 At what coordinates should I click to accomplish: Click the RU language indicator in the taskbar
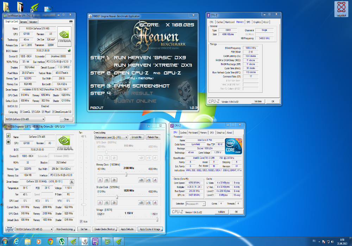[x=314, y=241]
